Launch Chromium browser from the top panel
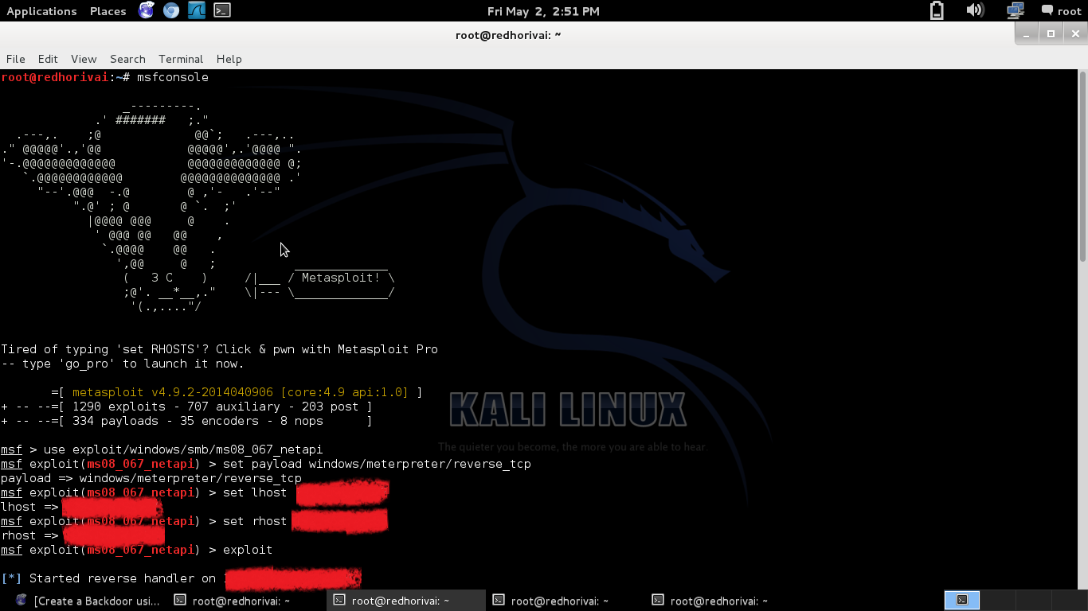This screenshot has width=1088, height=611. click(171, 10)
